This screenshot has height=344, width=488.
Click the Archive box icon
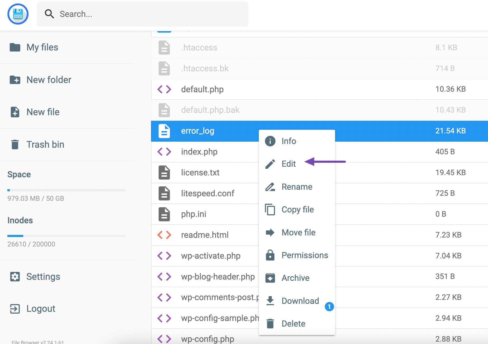point(270,278)
